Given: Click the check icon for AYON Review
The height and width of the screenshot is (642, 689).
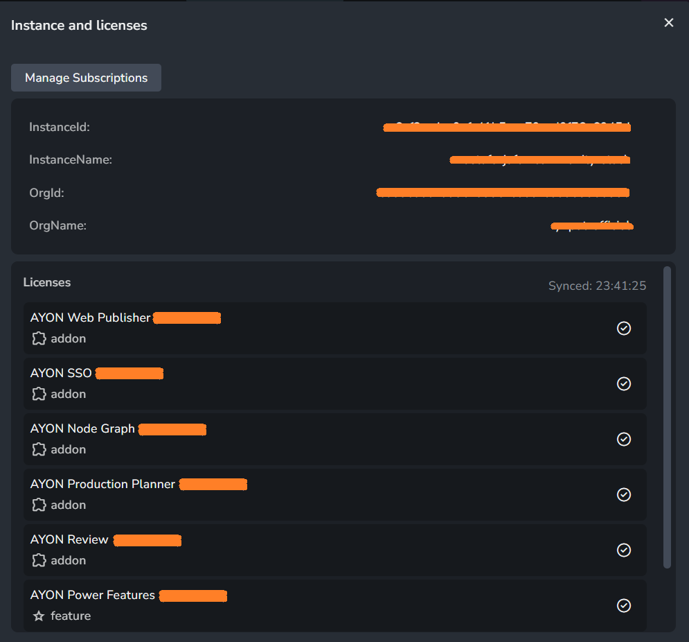Looking at the screenshot, I should pos(623,550).
